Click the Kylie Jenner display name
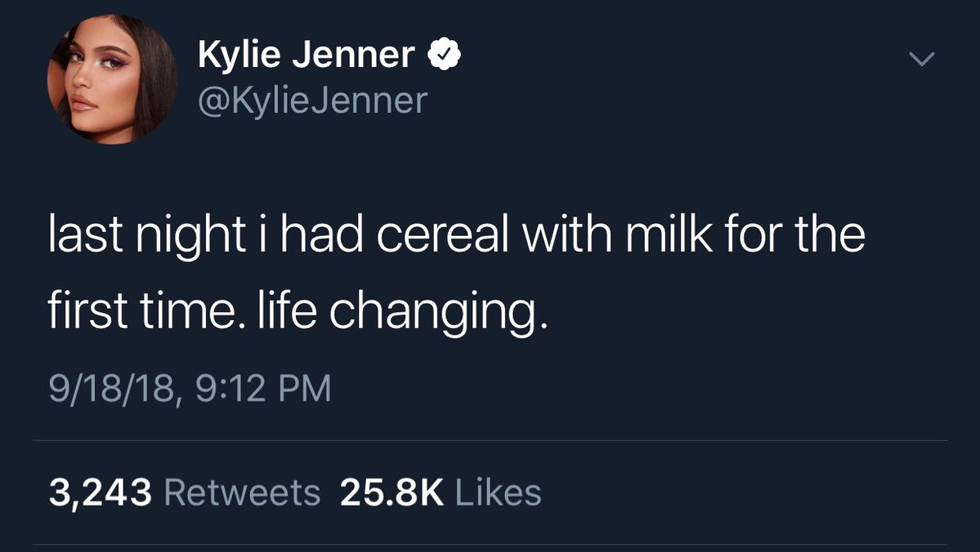This screenshot has width=980, height=552. coord(307,55)
